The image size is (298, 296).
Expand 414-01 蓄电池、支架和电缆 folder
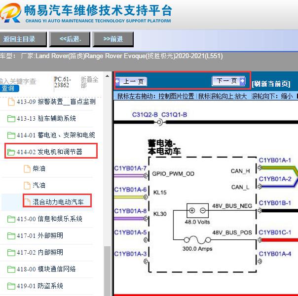click(x=56, y=135)
